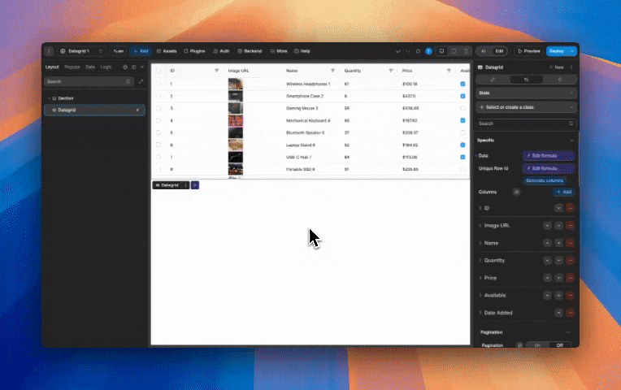Screen dimensions: 621x390
Task: Turn Pagination On
Action: point(537,345)
